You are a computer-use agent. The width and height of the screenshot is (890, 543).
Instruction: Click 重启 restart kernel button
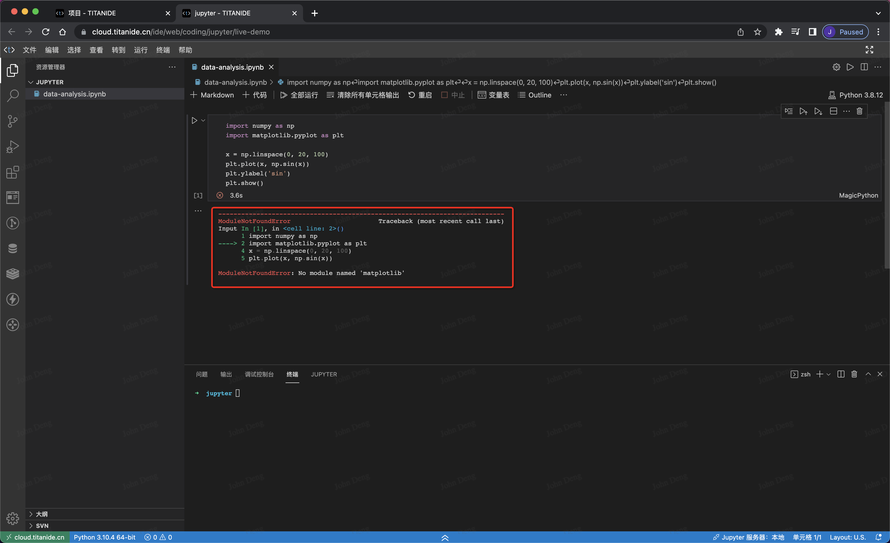click(x=420, y=95)
